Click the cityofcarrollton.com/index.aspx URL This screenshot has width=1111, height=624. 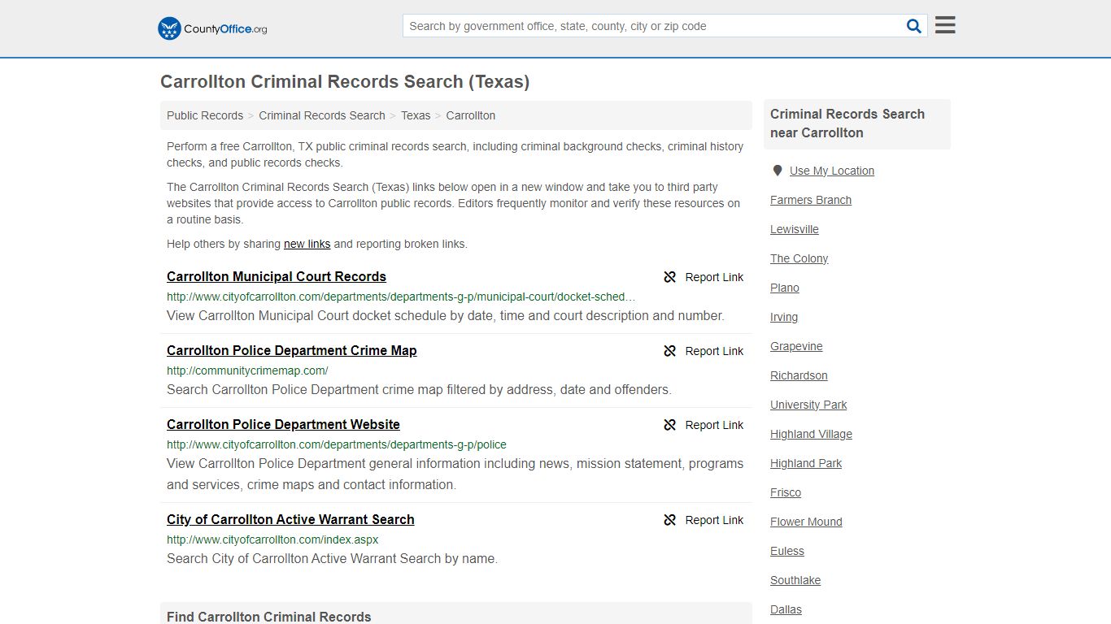(272, 539)
